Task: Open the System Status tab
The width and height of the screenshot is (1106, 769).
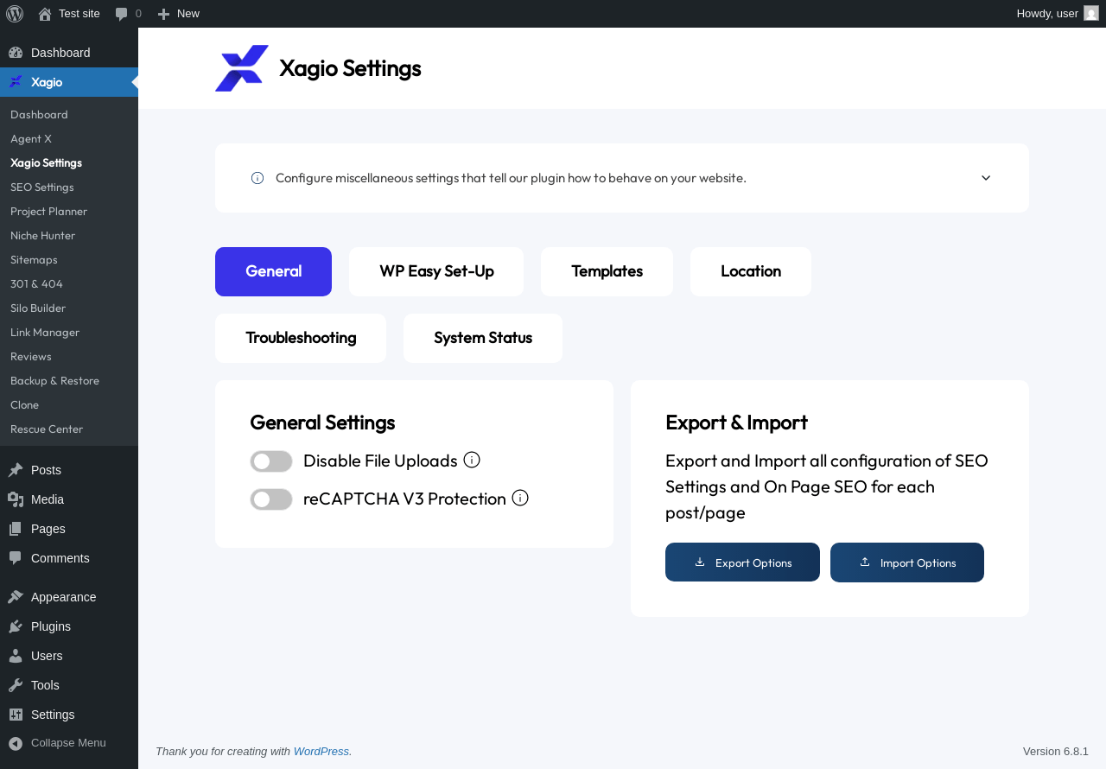Action: [483, 338]
